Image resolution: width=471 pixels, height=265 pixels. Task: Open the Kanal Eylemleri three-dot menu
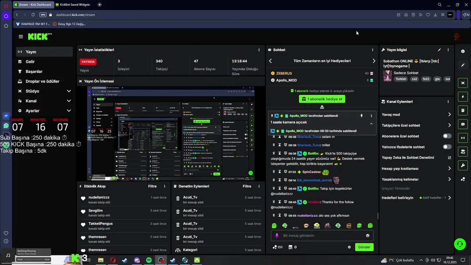448,102
